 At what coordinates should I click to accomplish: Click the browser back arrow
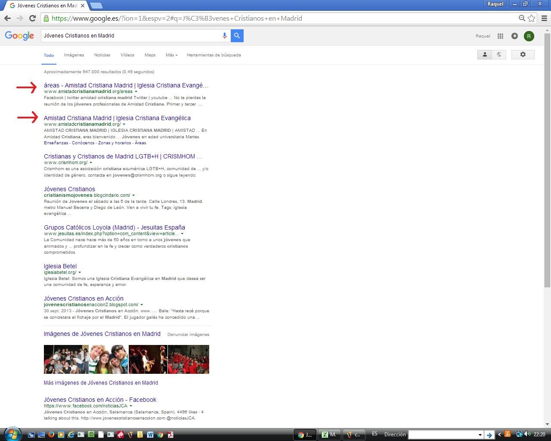[x=7, y=18]
